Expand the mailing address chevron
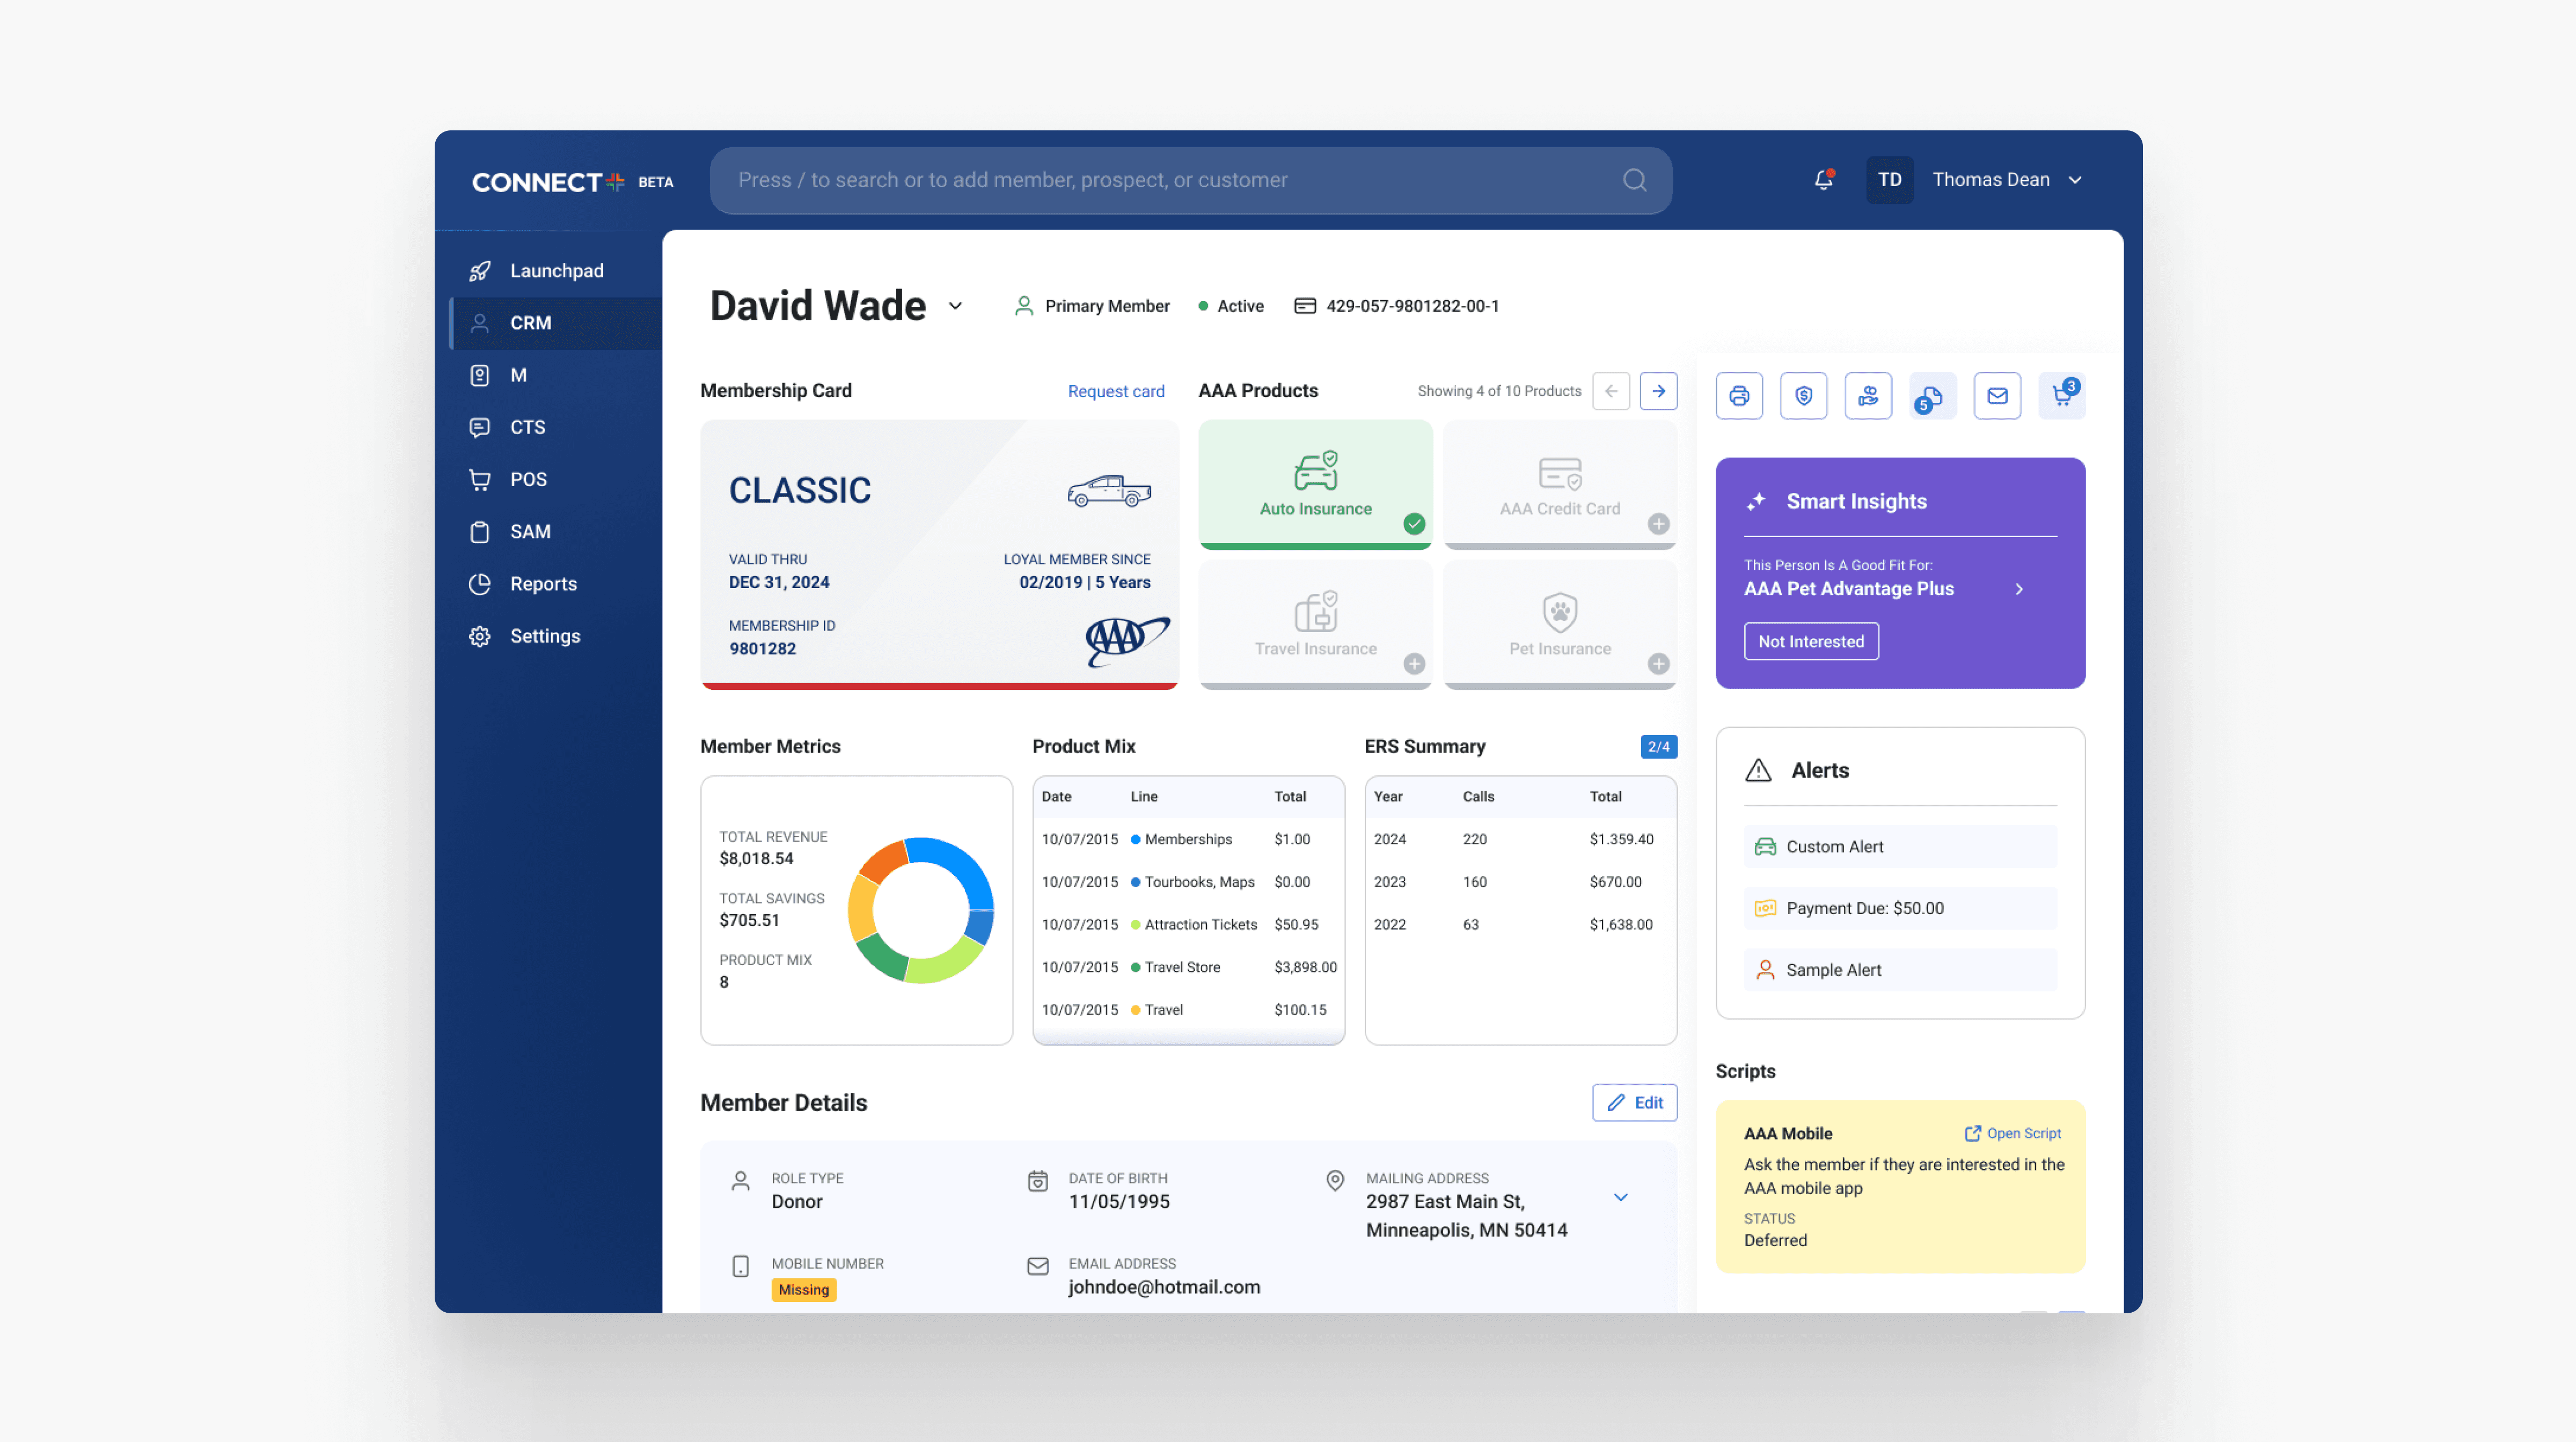The width and height of the screenshot is (2576, 1442). pos(1620,1197)
